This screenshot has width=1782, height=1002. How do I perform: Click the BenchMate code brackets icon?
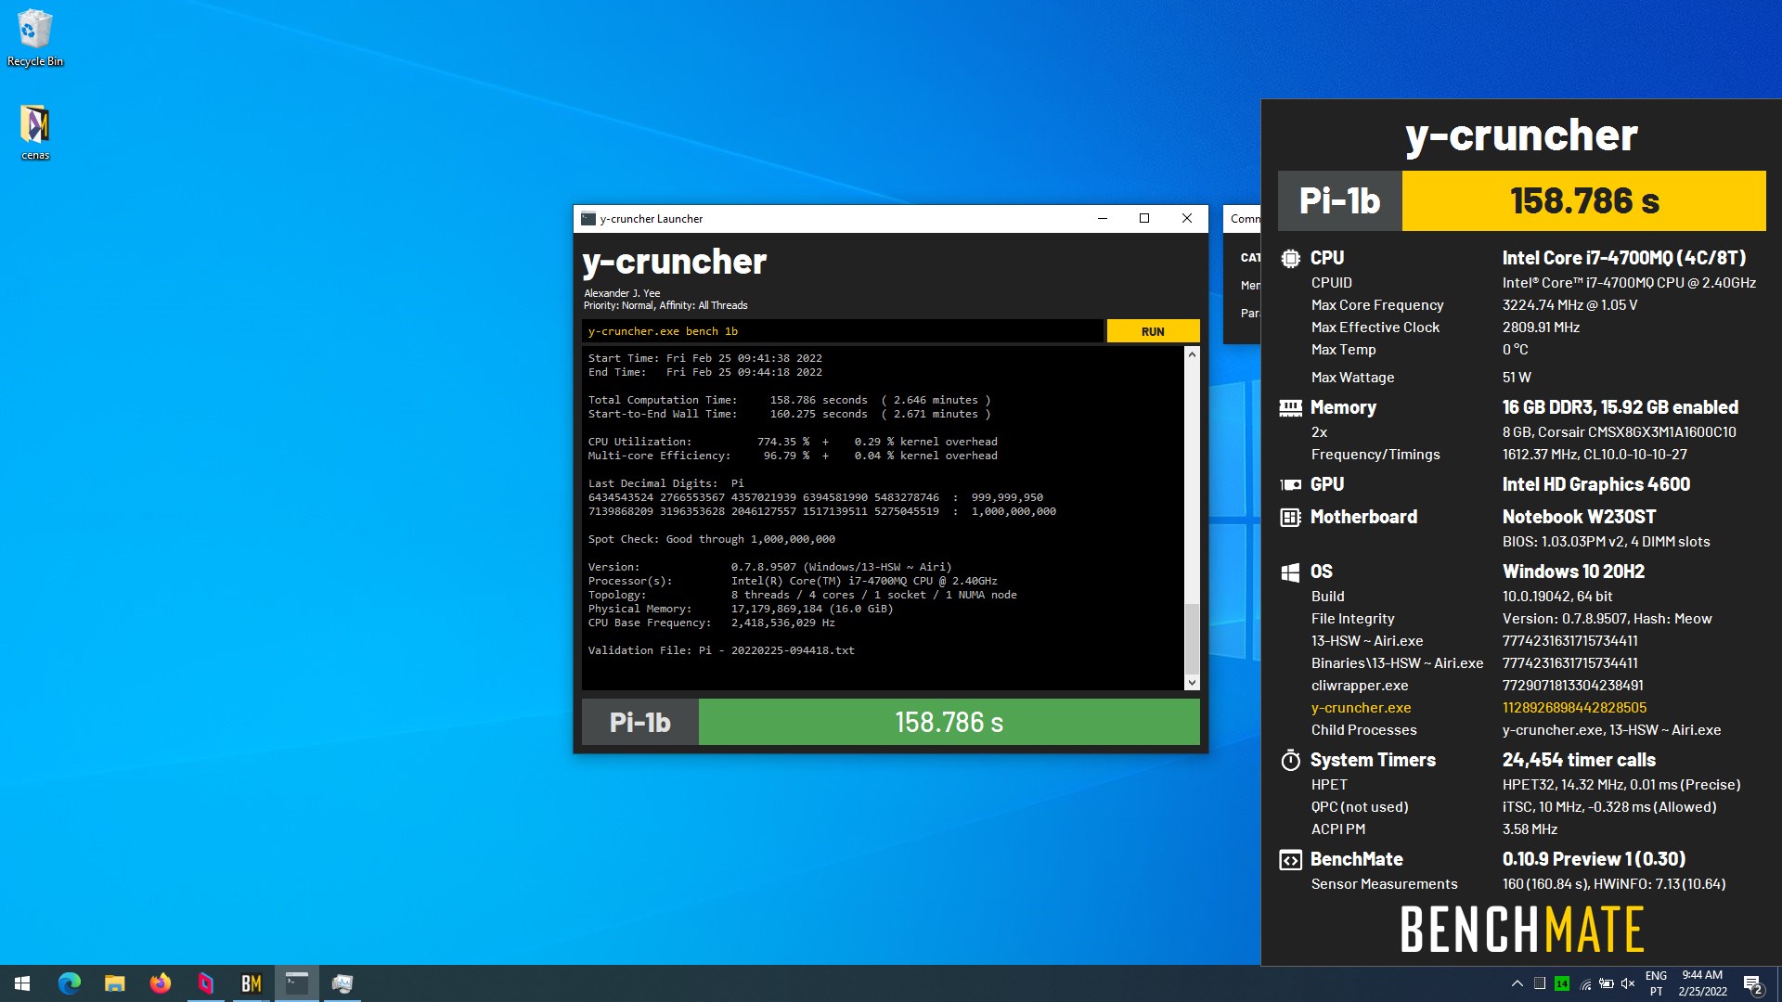click(x=1290, y=860)
